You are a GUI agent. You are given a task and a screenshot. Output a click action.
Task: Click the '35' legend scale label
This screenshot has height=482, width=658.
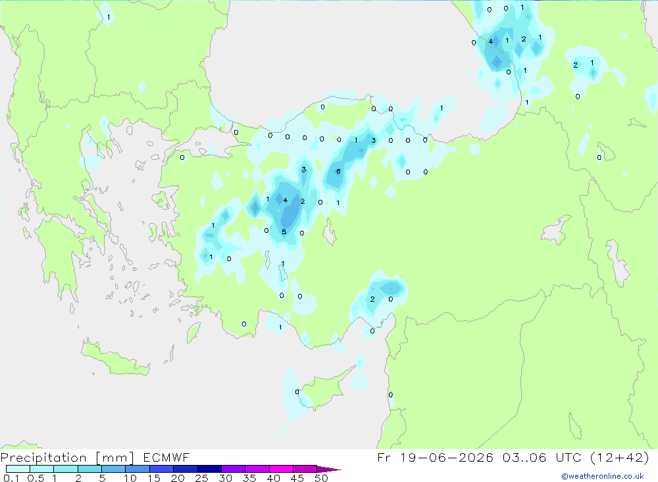point(249,478)
